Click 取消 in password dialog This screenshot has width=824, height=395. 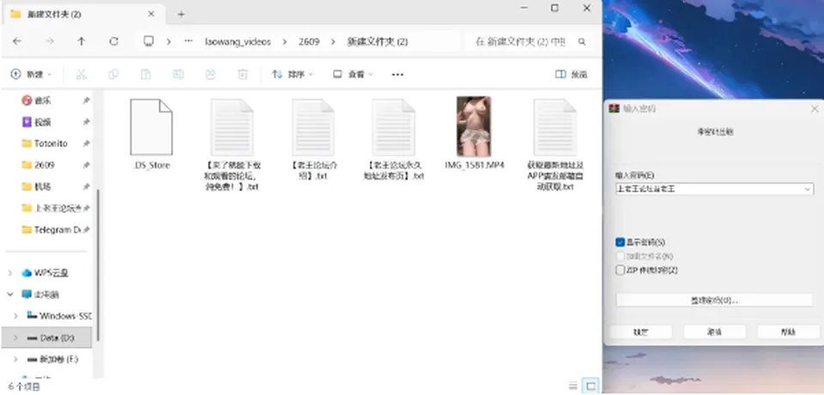coord(715,331)
